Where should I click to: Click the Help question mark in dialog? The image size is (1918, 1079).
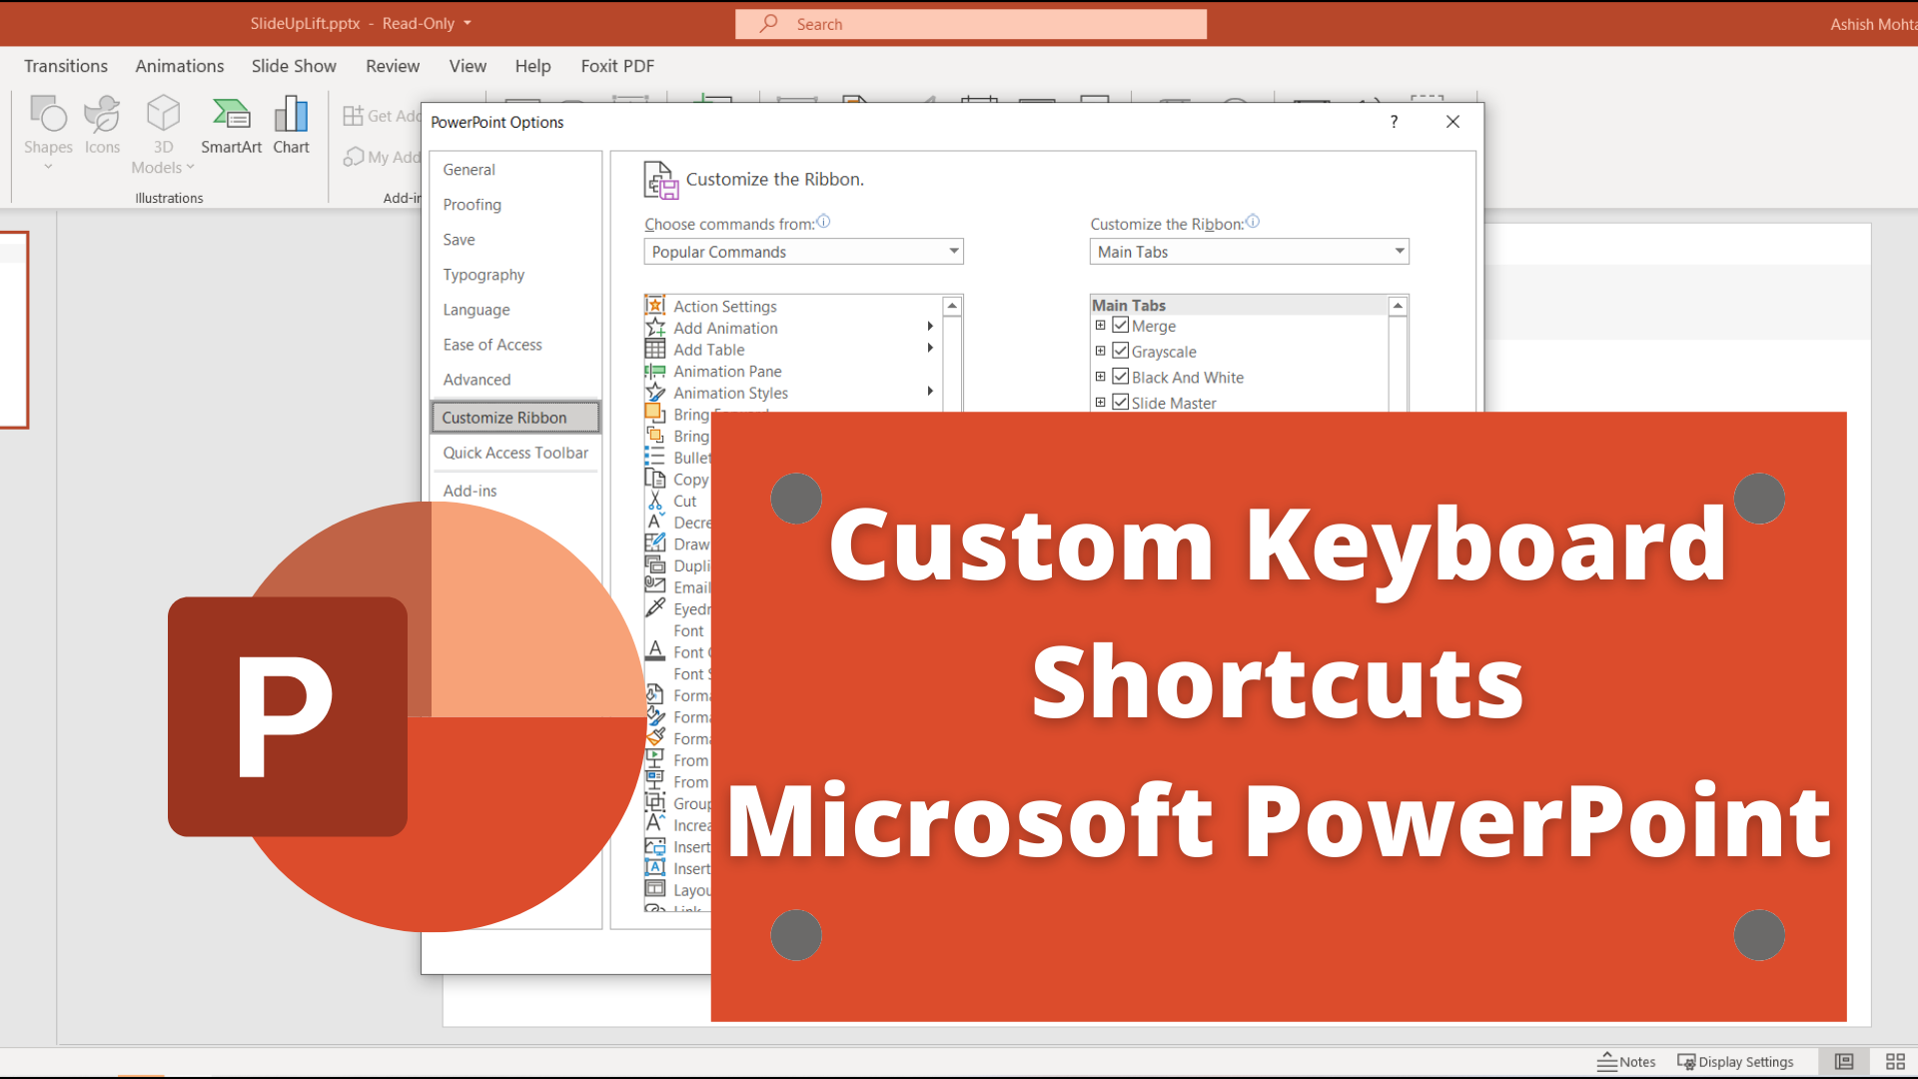pos(1394,122)
